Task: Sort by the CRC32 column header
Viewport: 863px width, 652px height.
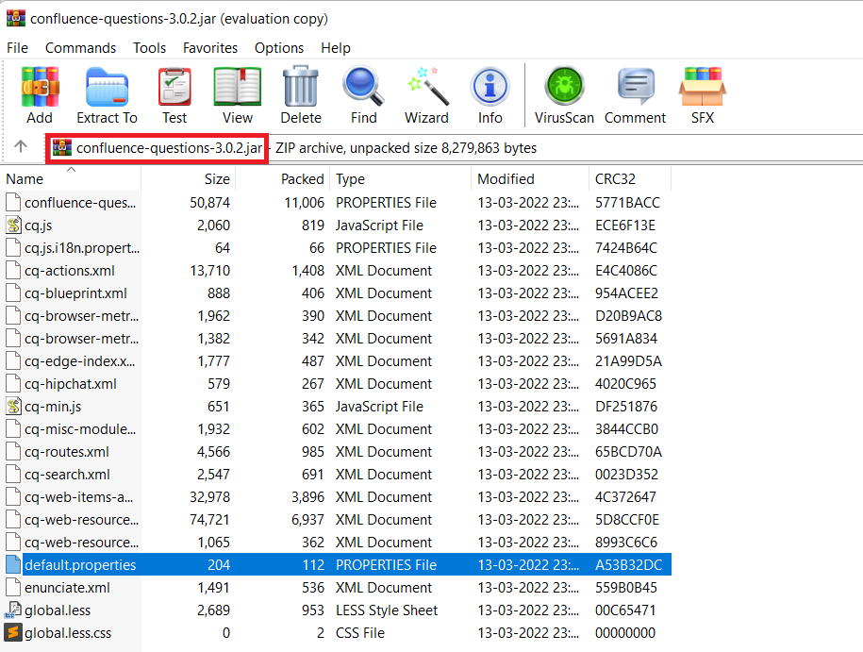Action: pyautogui.click(x=630, y=179)
